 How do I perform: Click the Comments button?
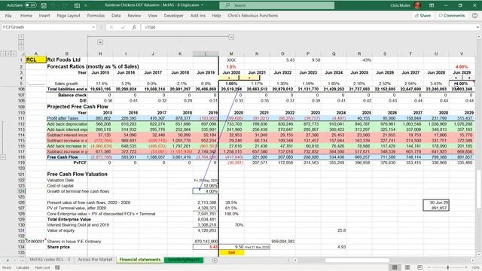452,15
